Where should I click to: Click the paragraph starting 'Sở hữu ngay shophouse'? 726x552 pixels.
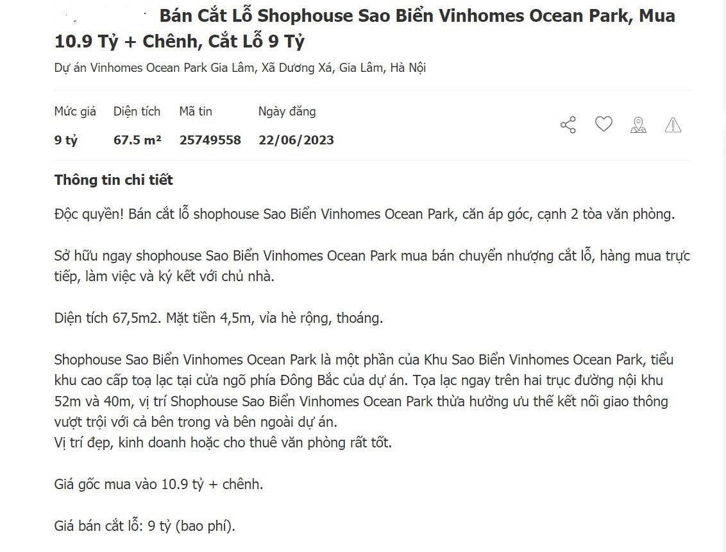(x=372, y=266)
